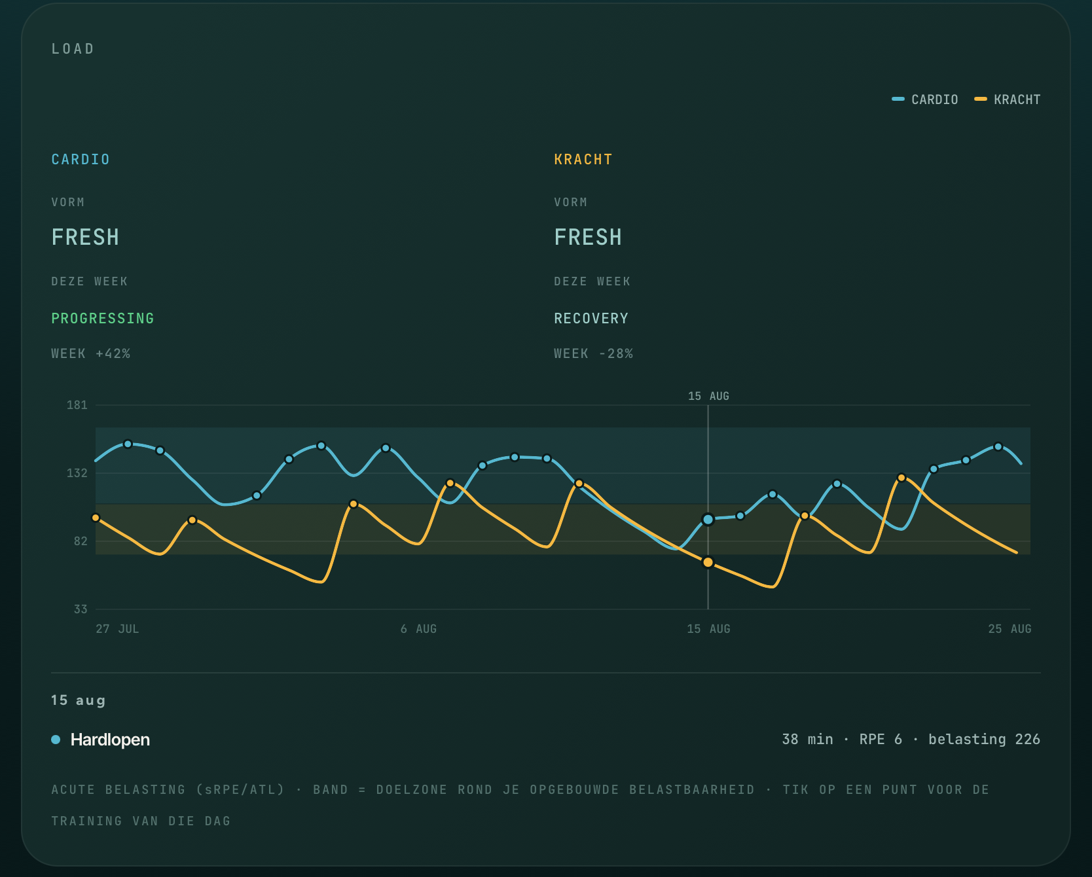Click the 15 AUG label above the marker line
The image size is (1092, 877).
pos(708,396)
